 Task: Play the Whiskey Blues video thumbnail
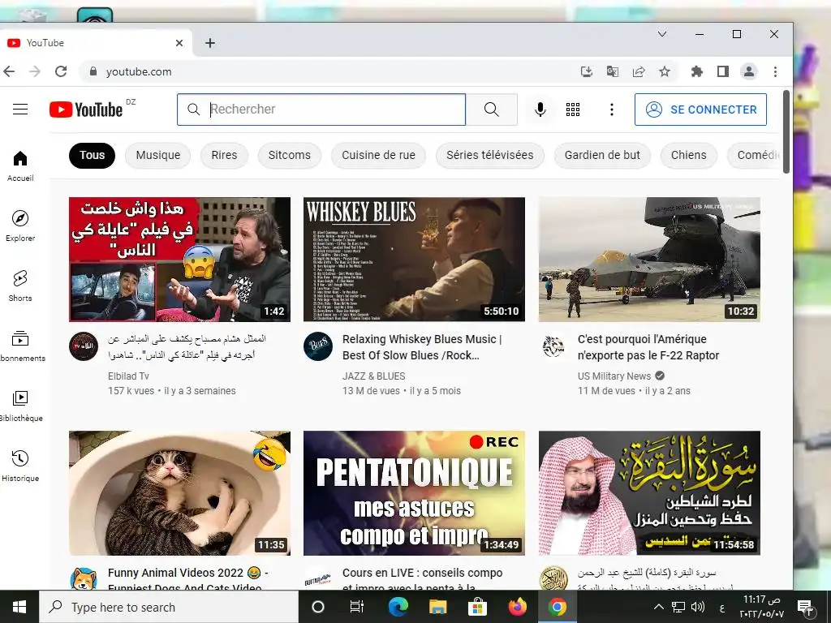pos(414,260)
